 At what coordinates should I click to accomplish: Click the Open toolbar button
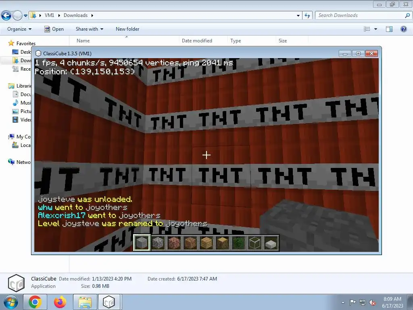click(x=54, y=29)
